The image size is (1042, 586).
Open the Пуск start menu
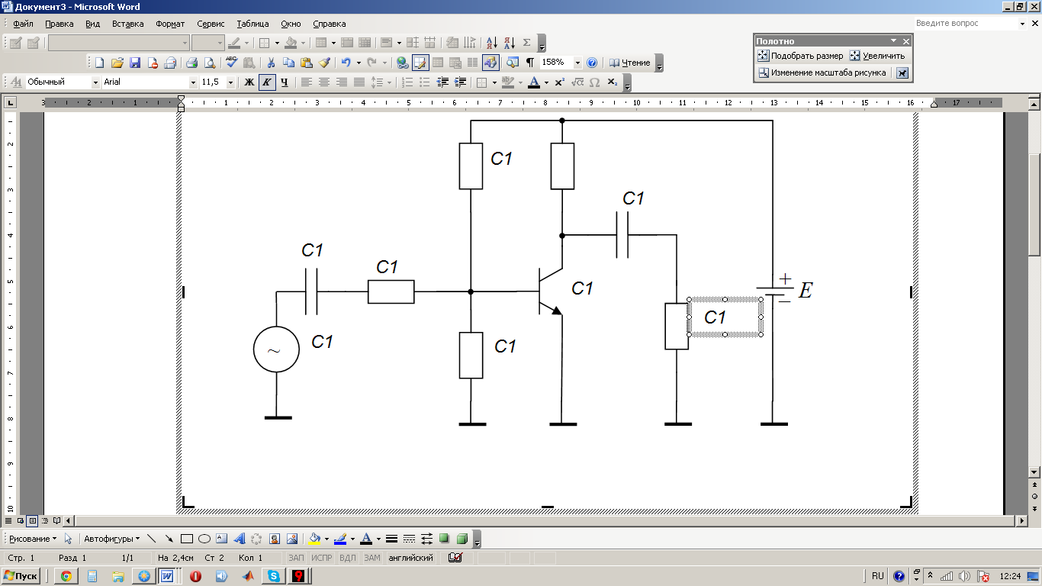click(x=21, y=576)
